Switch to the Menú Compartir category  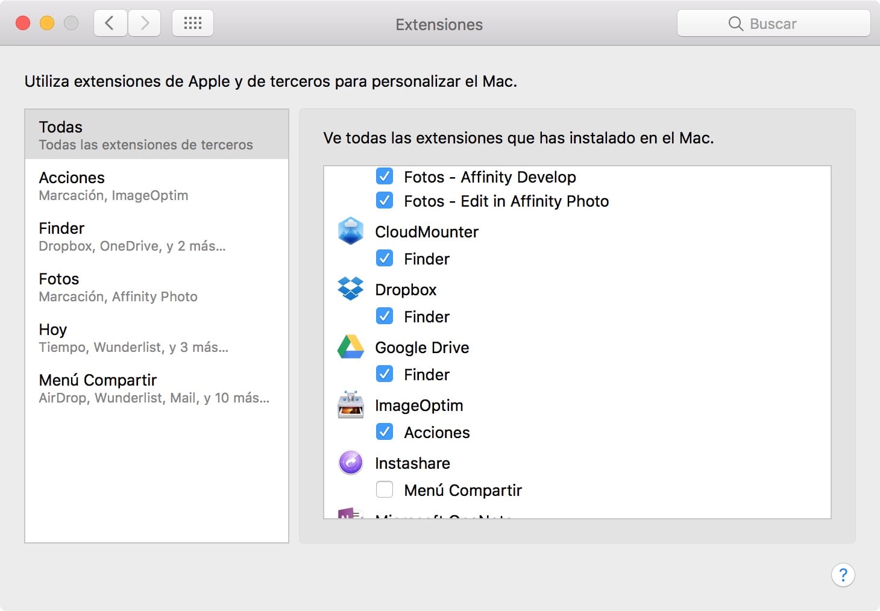[x=157, y=387]
